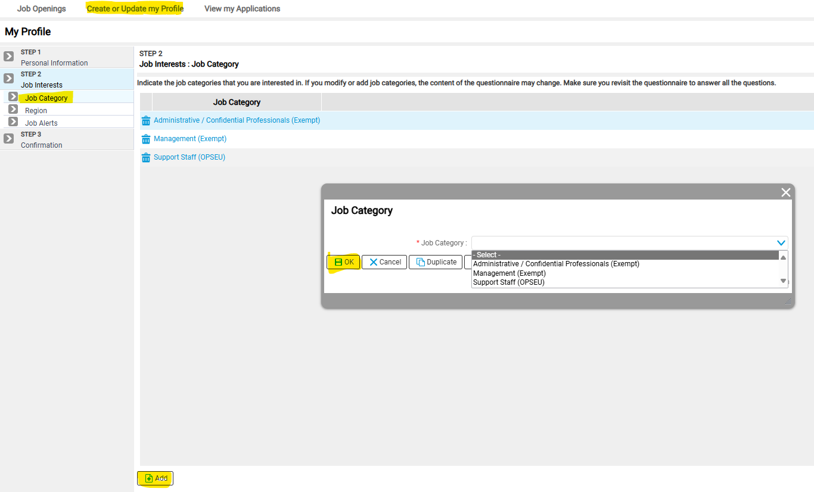
Task: Go to Create or Update my Profile tab
Action: pos(135,9)
